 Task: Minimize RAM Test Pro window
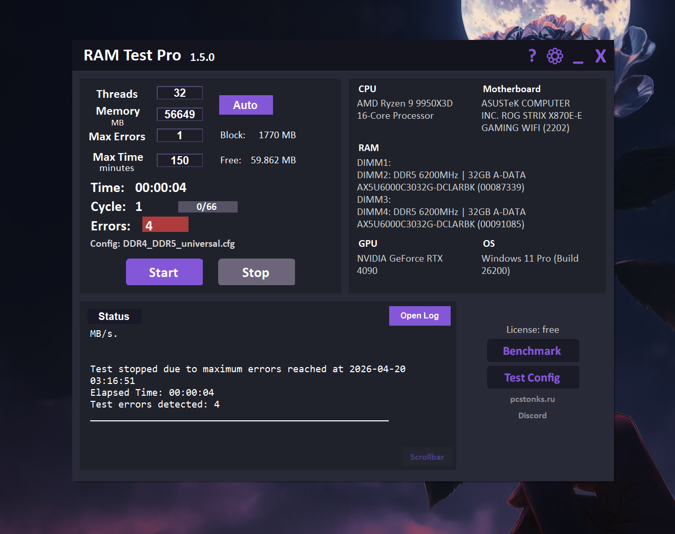pyautogui.click(x=578, y=62)
